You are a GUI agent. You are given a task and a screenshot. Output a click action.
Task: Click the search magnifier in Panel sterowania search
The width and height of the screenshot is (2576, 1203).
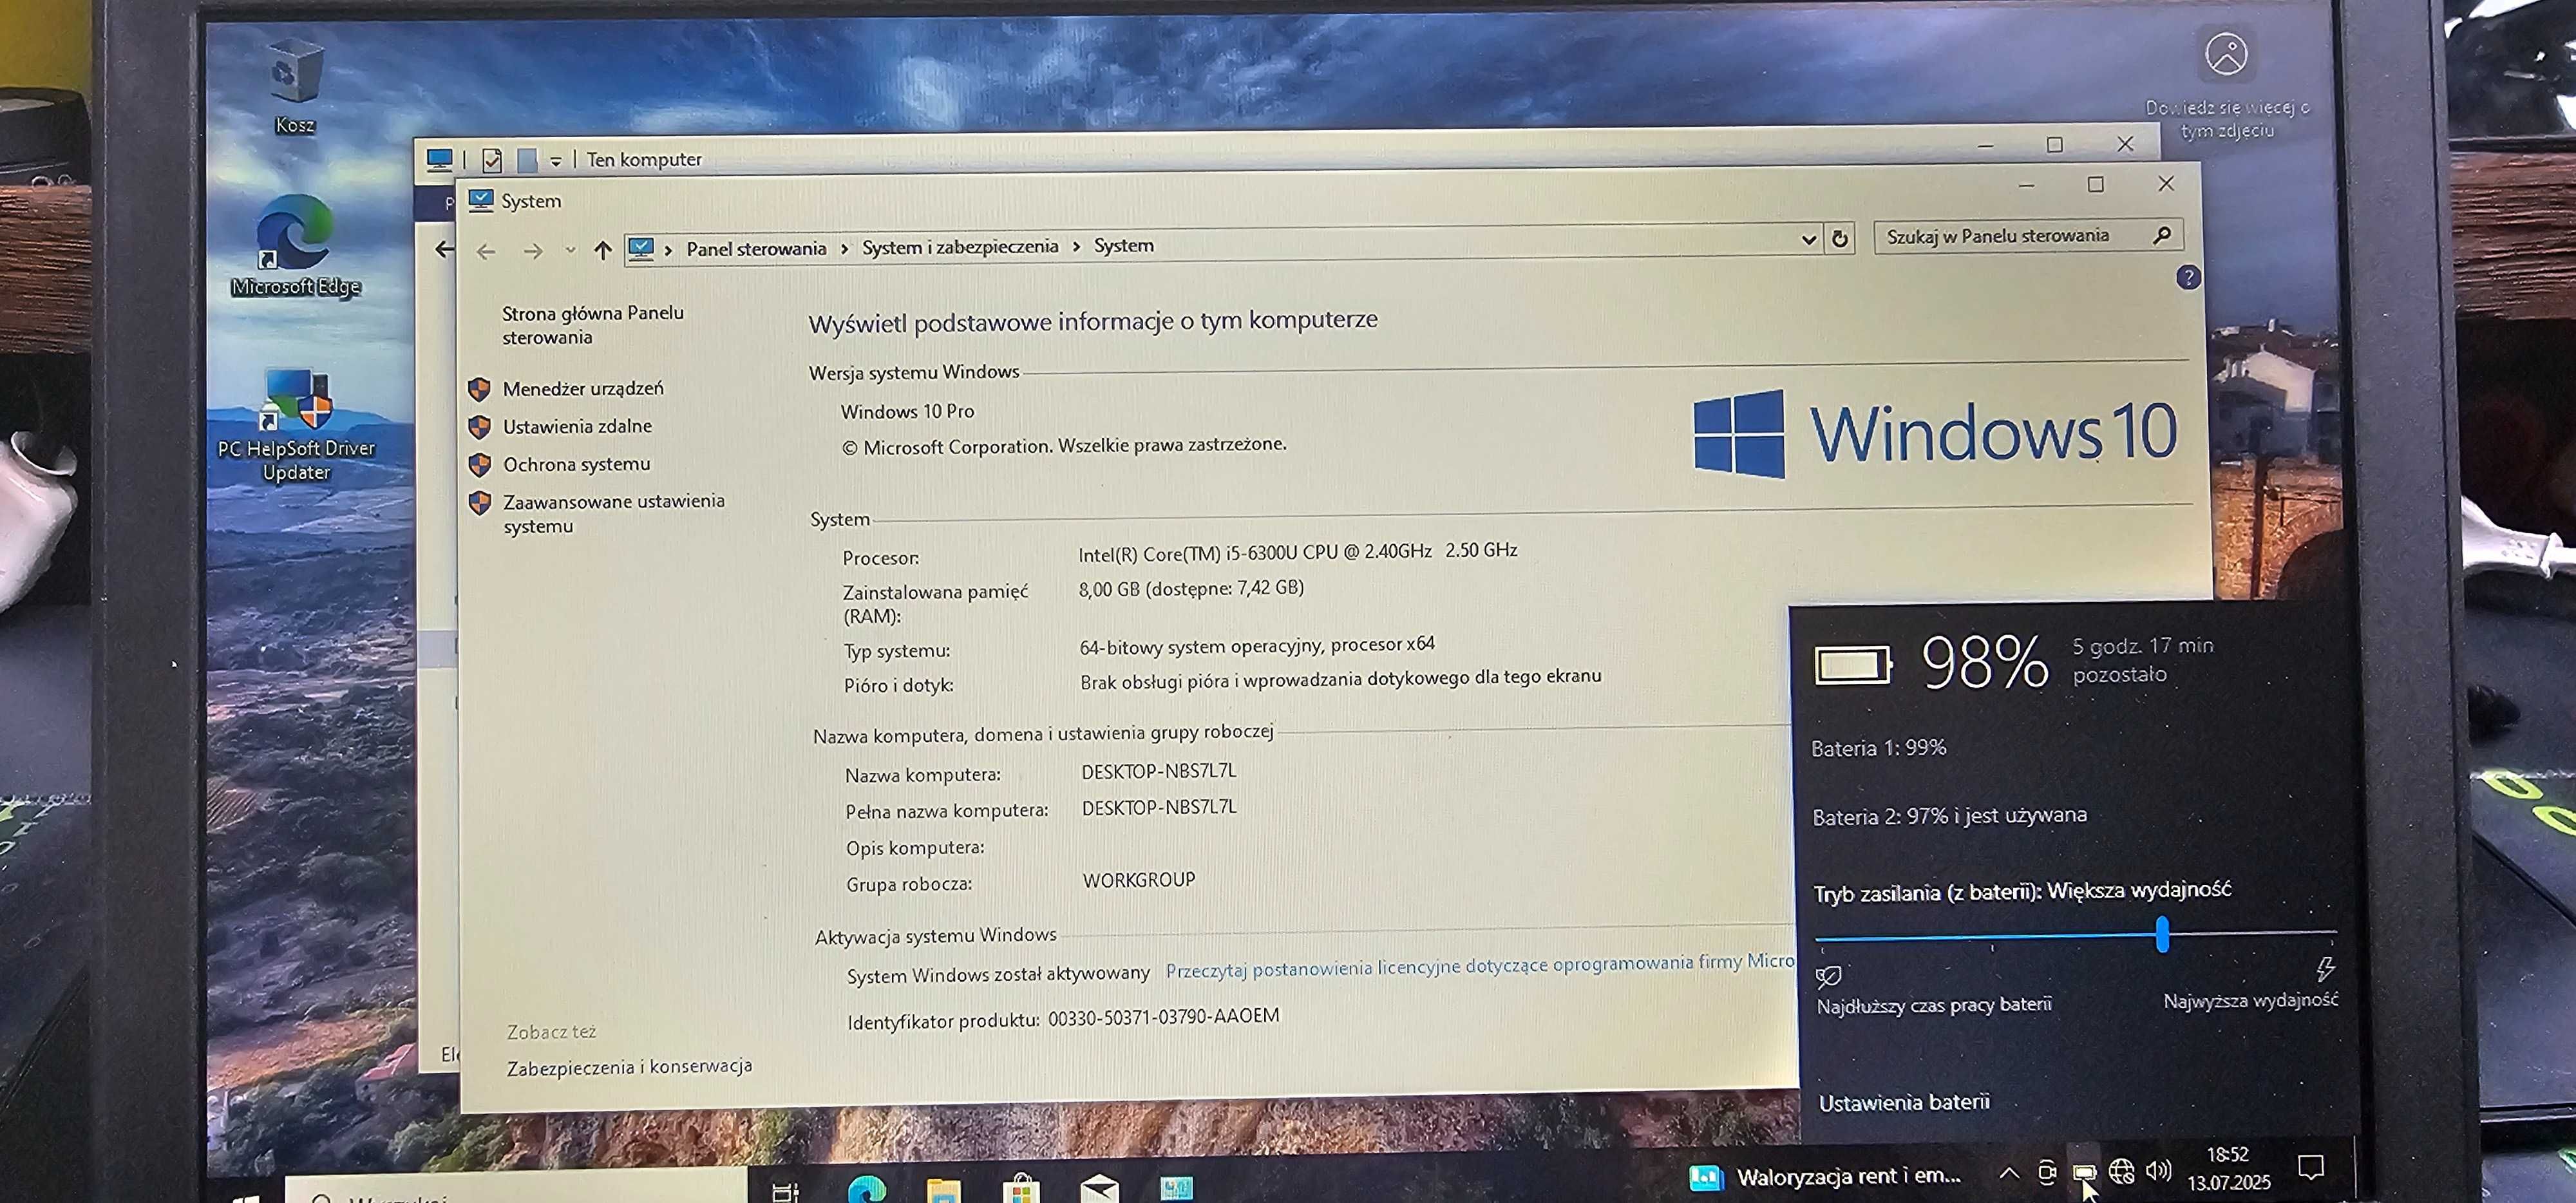(2162, 235)
